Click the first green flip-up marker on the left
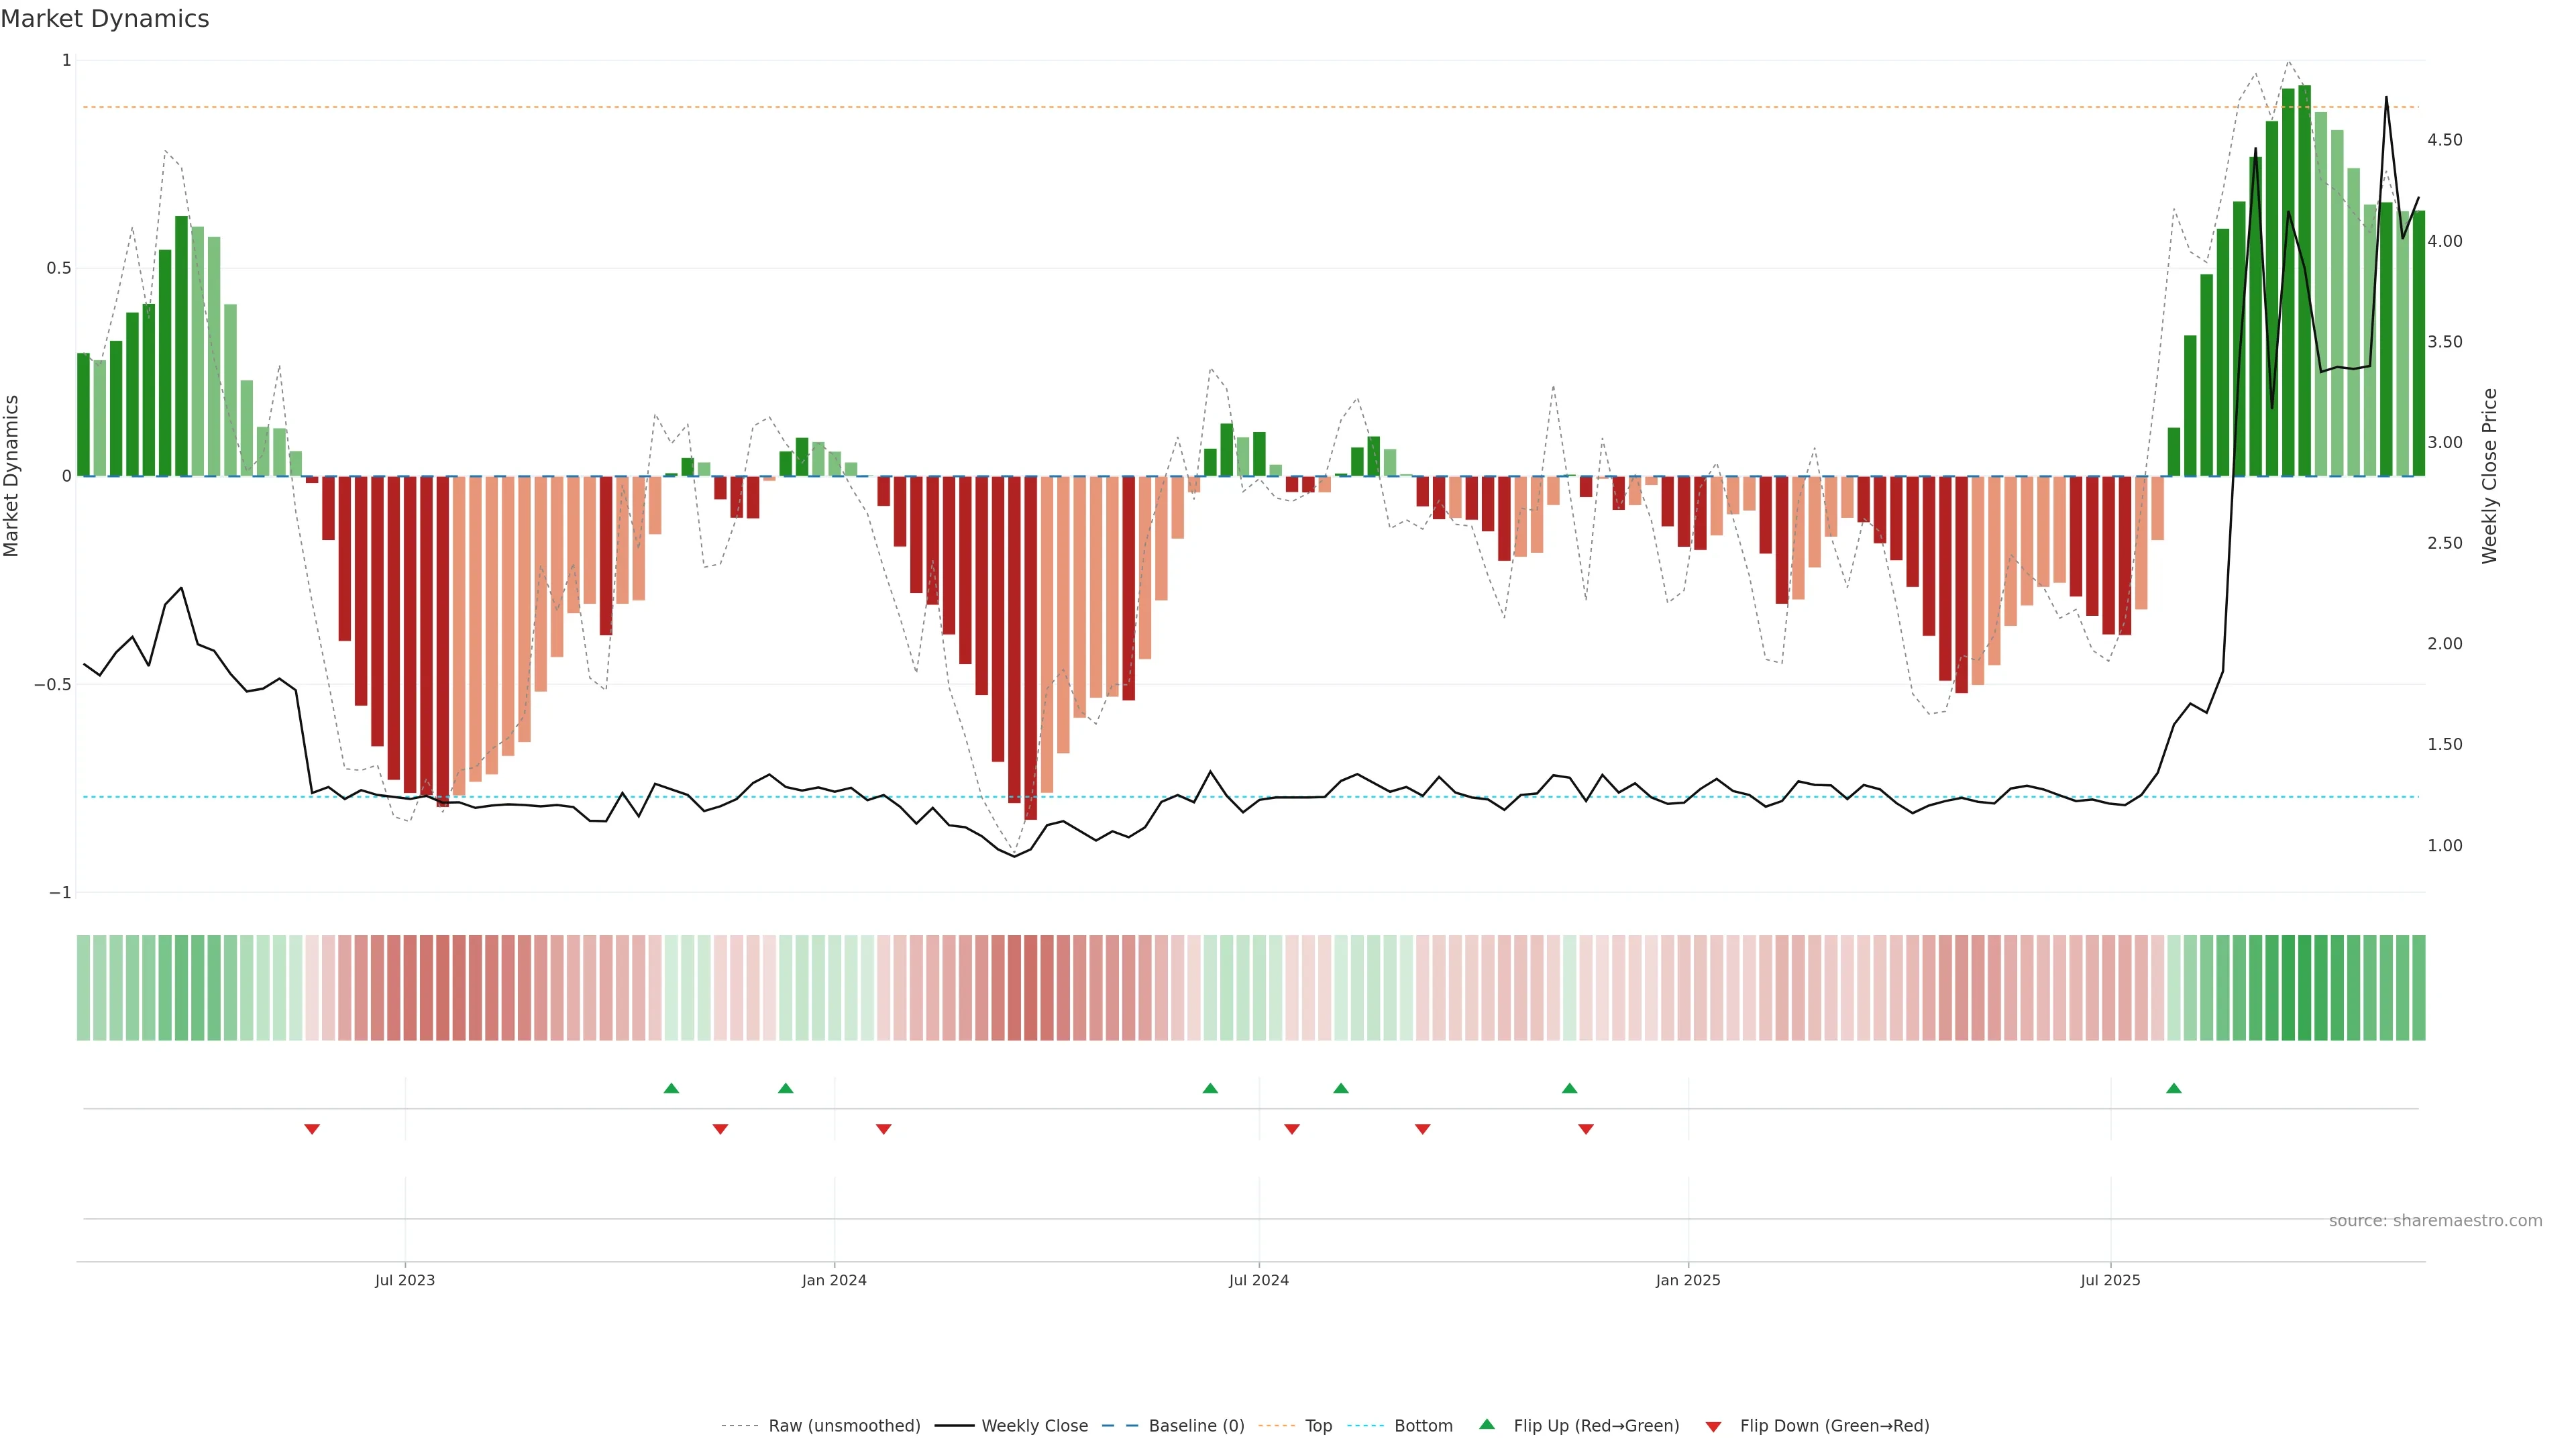 pyautogui.click(x=671, y=1088)
